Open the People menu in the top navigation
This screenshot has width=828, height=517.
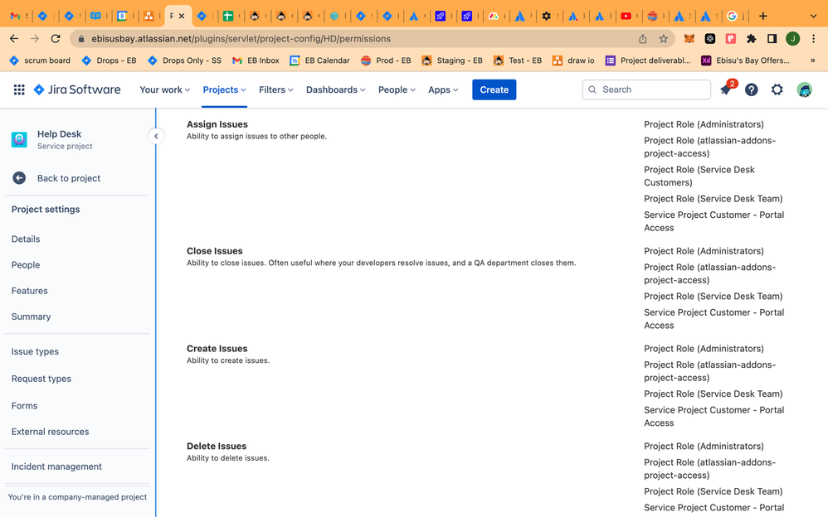tap(397, 89)
